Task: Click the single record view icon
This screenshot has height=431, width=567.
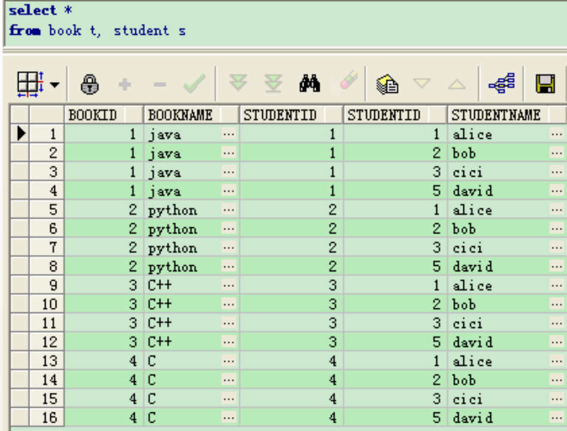Action: coord(387,84)
